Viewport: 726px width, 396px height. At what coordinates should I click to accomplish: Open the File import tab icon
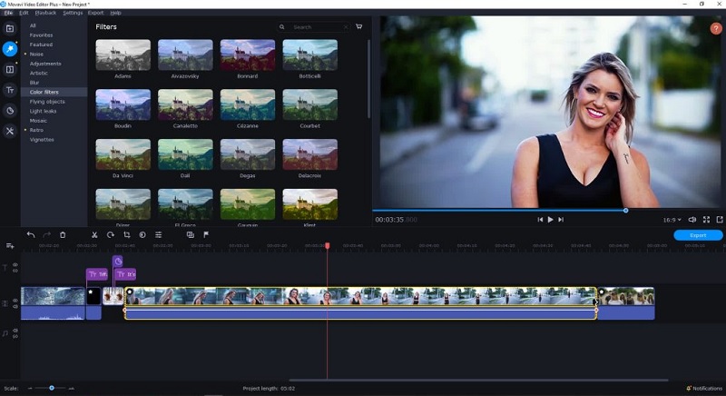(x=10, y=29)
